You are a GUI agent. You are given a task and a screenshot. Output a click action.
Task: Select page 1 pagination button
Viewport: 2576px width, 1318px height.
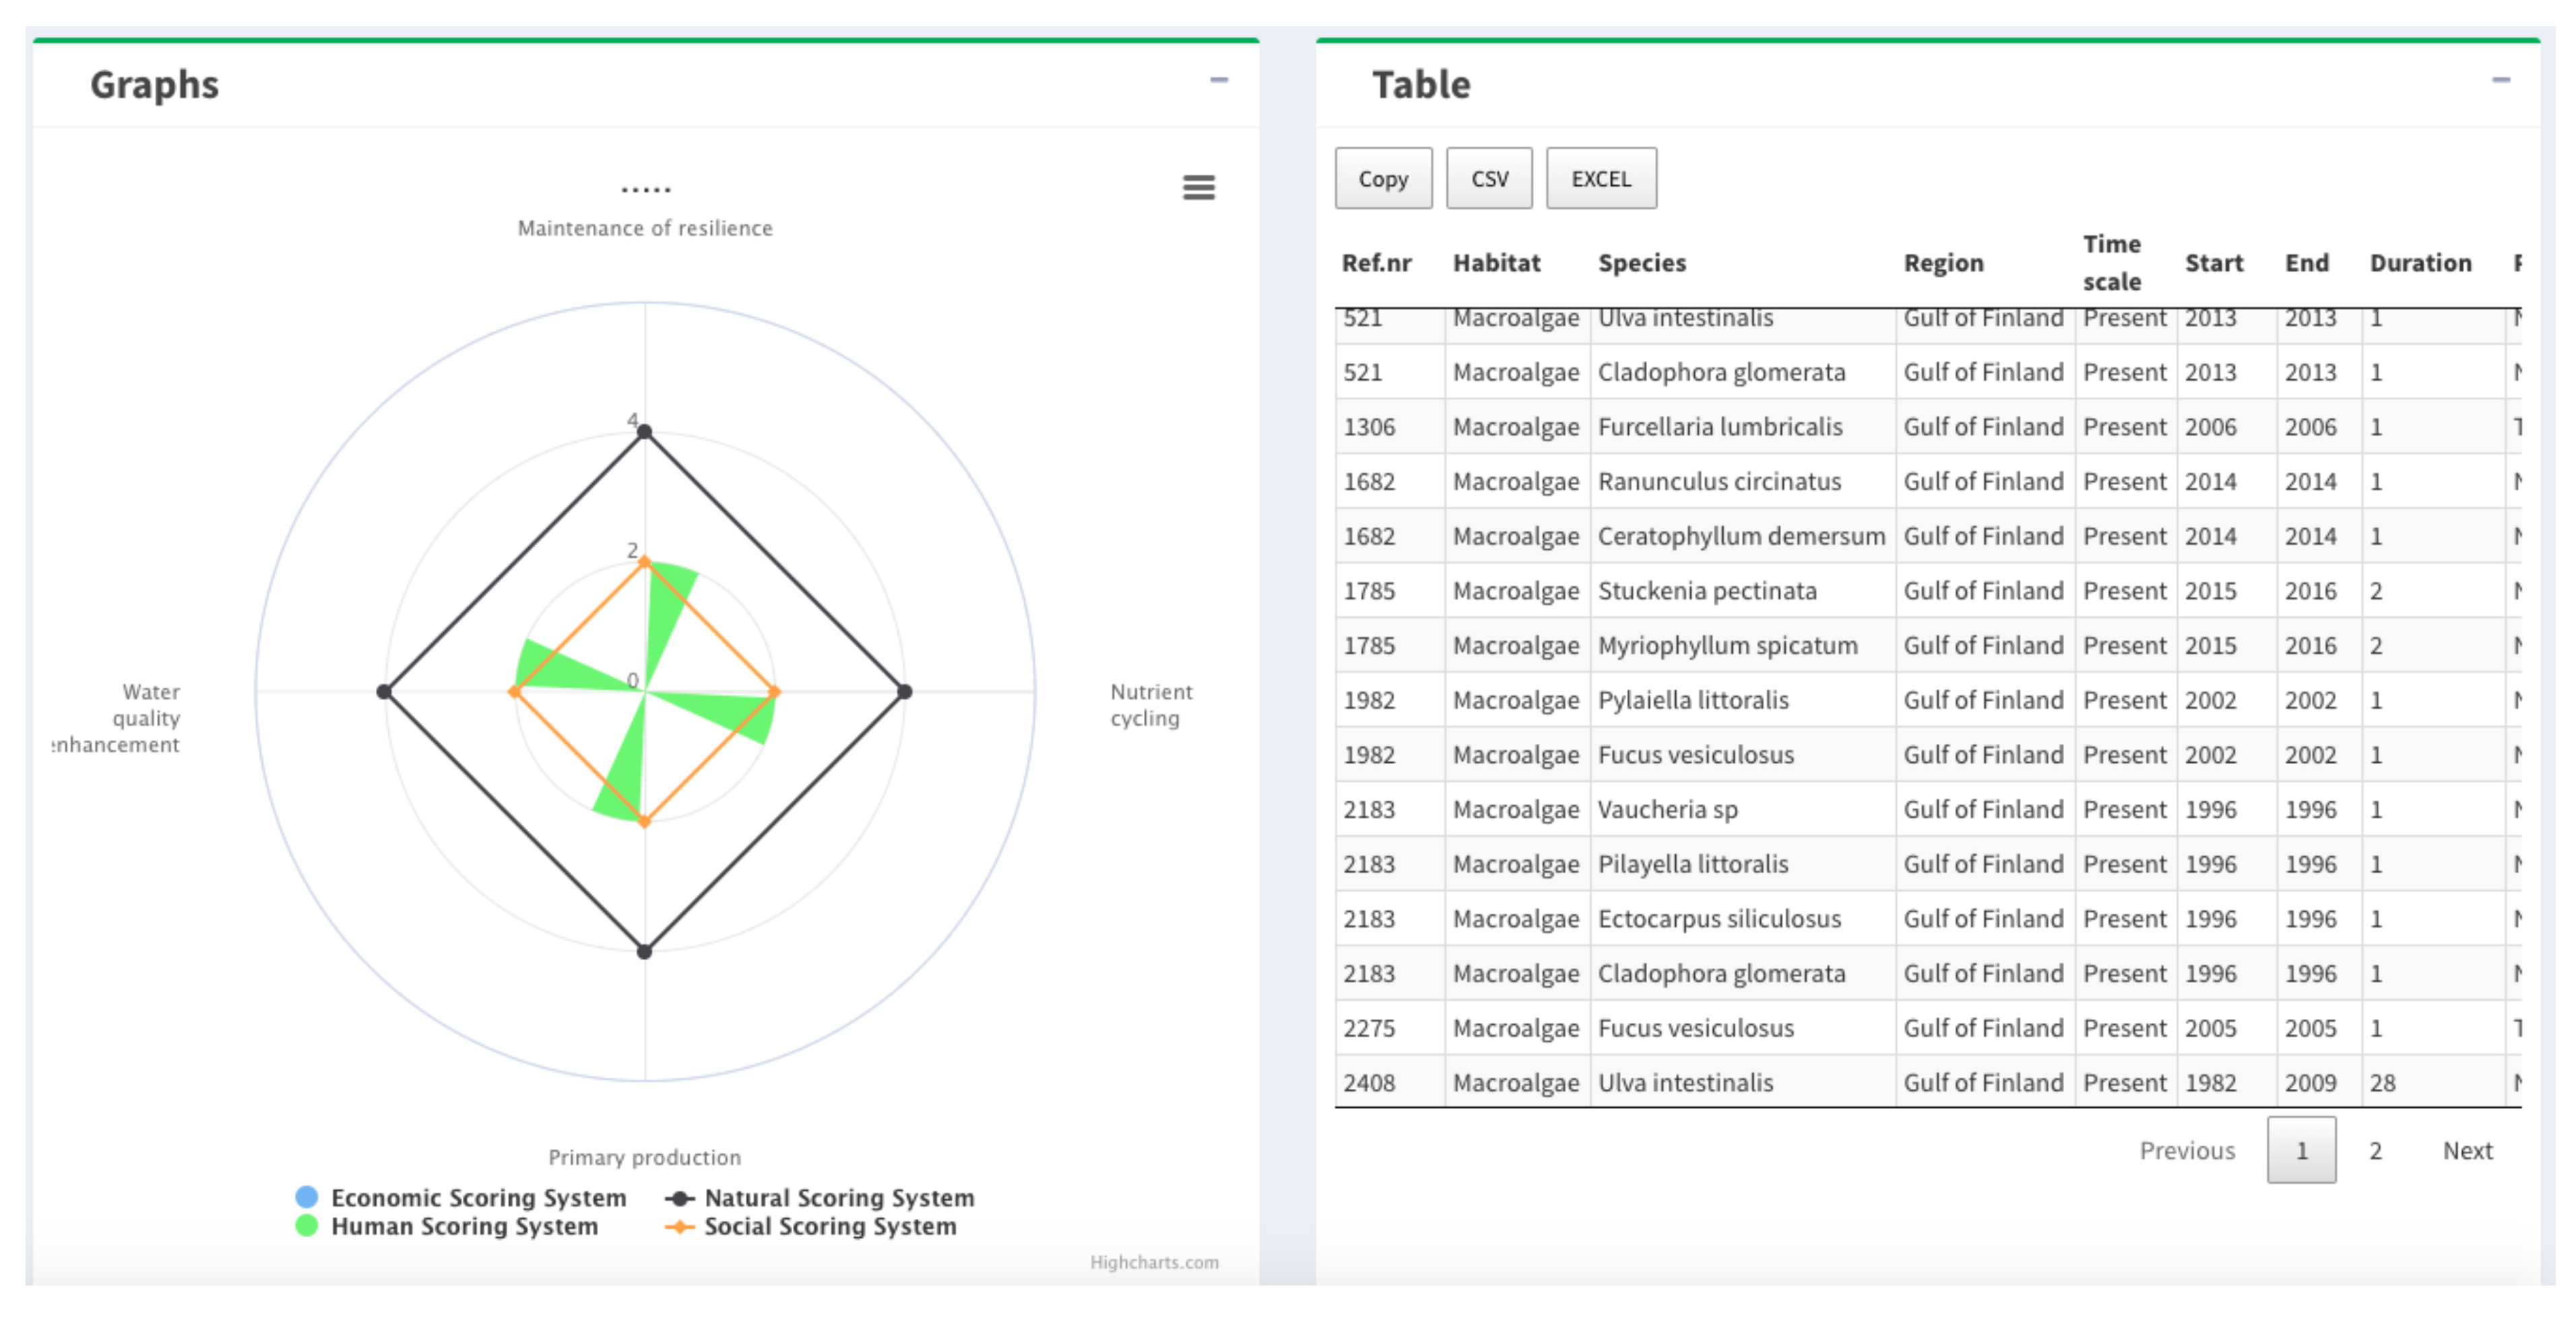coord(2301,1150)
